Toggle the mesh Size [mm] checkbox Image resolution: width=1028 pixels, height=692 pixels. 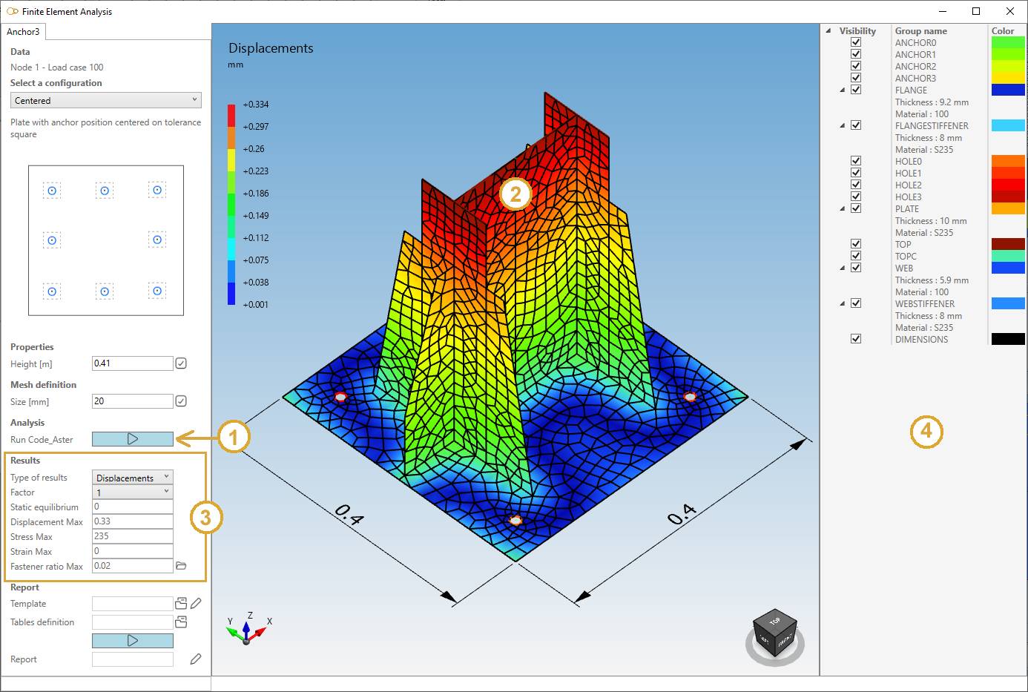181,401
